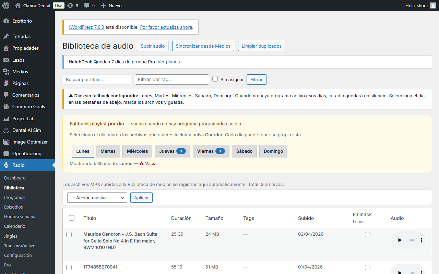Open OpenBooking calendar icon in sidebar

tap(6, 153)
